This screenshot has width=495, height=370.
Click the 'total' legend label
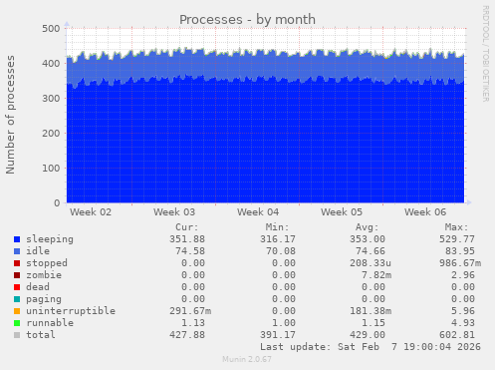click(41, 335)
